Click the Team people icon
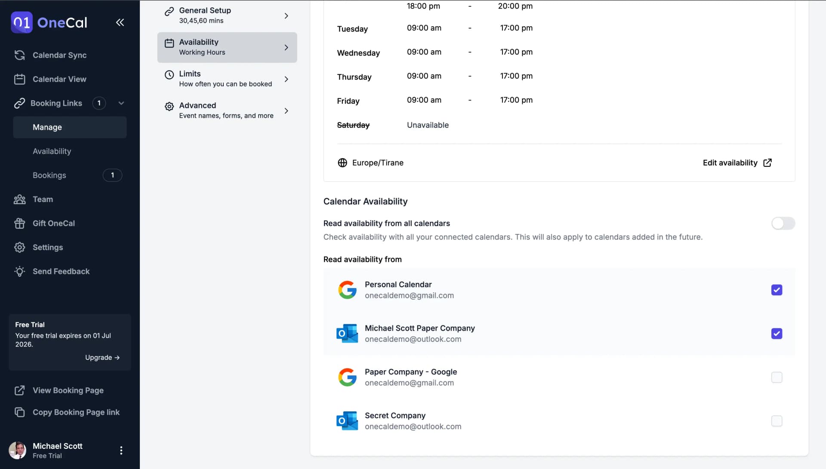 click(20, 199)
